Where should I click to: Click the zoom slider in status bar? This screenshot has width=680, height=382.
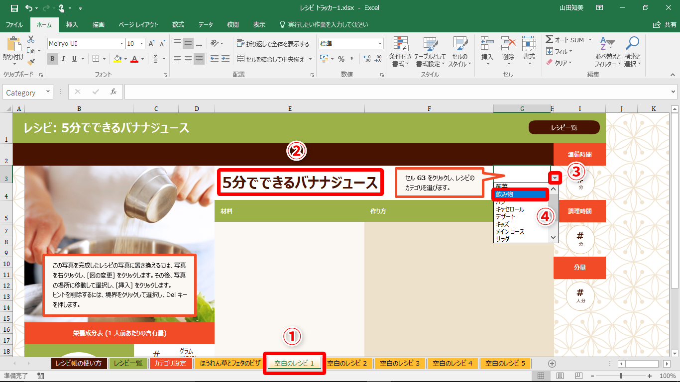point(621,376)
